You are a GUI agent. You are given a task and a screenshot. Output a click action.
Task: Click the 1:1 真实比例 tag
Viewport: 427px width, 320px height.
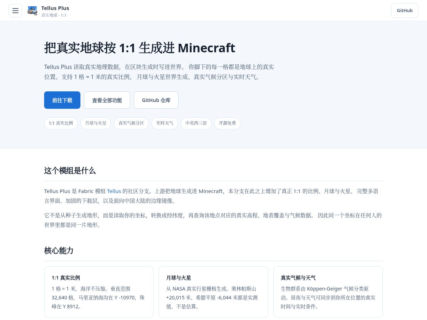61,123
